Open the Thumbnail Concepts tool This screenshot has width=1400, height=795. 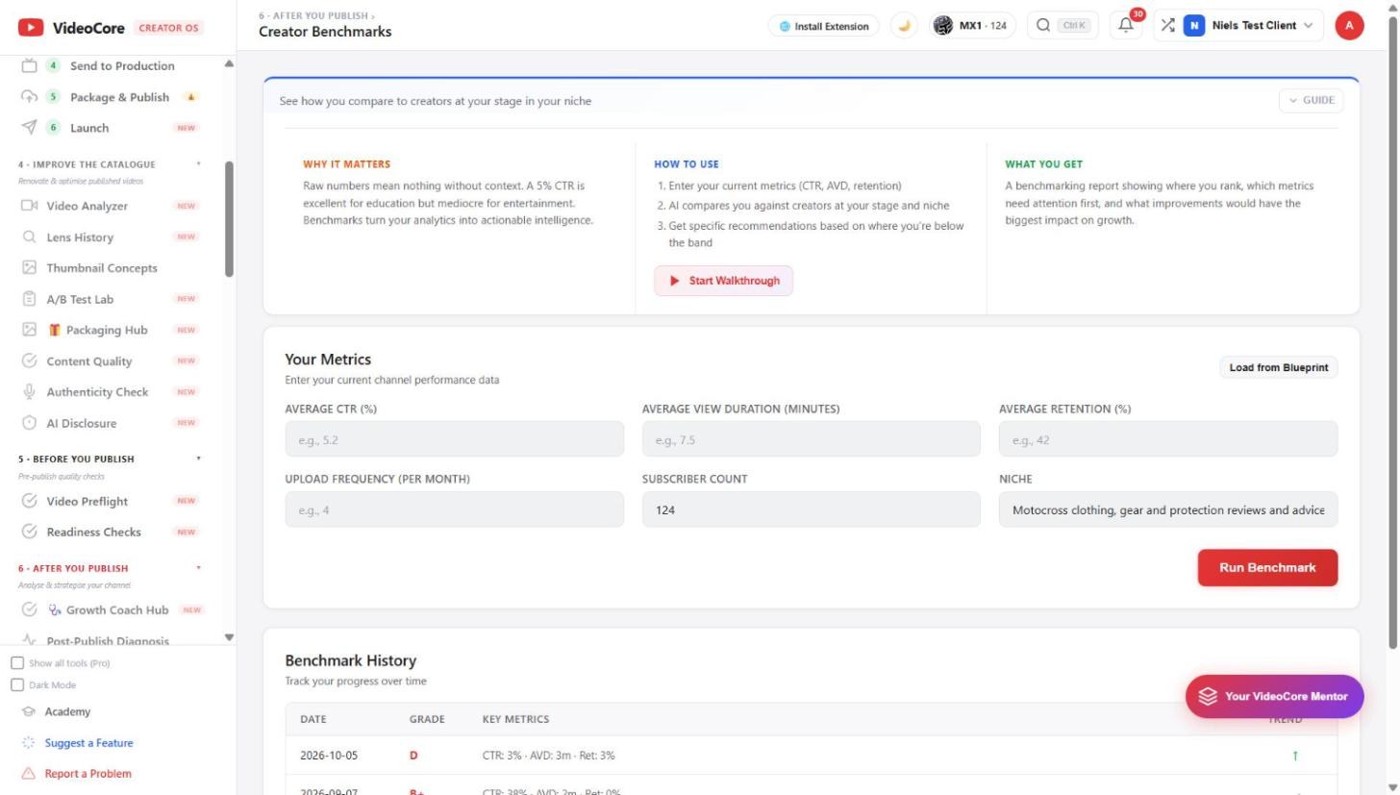click(x=109, y=268)
